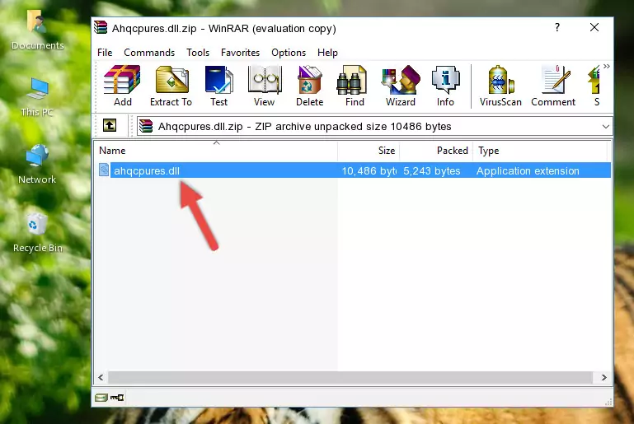Open the Help menu

pyautogui.click(x=327, y=53)
